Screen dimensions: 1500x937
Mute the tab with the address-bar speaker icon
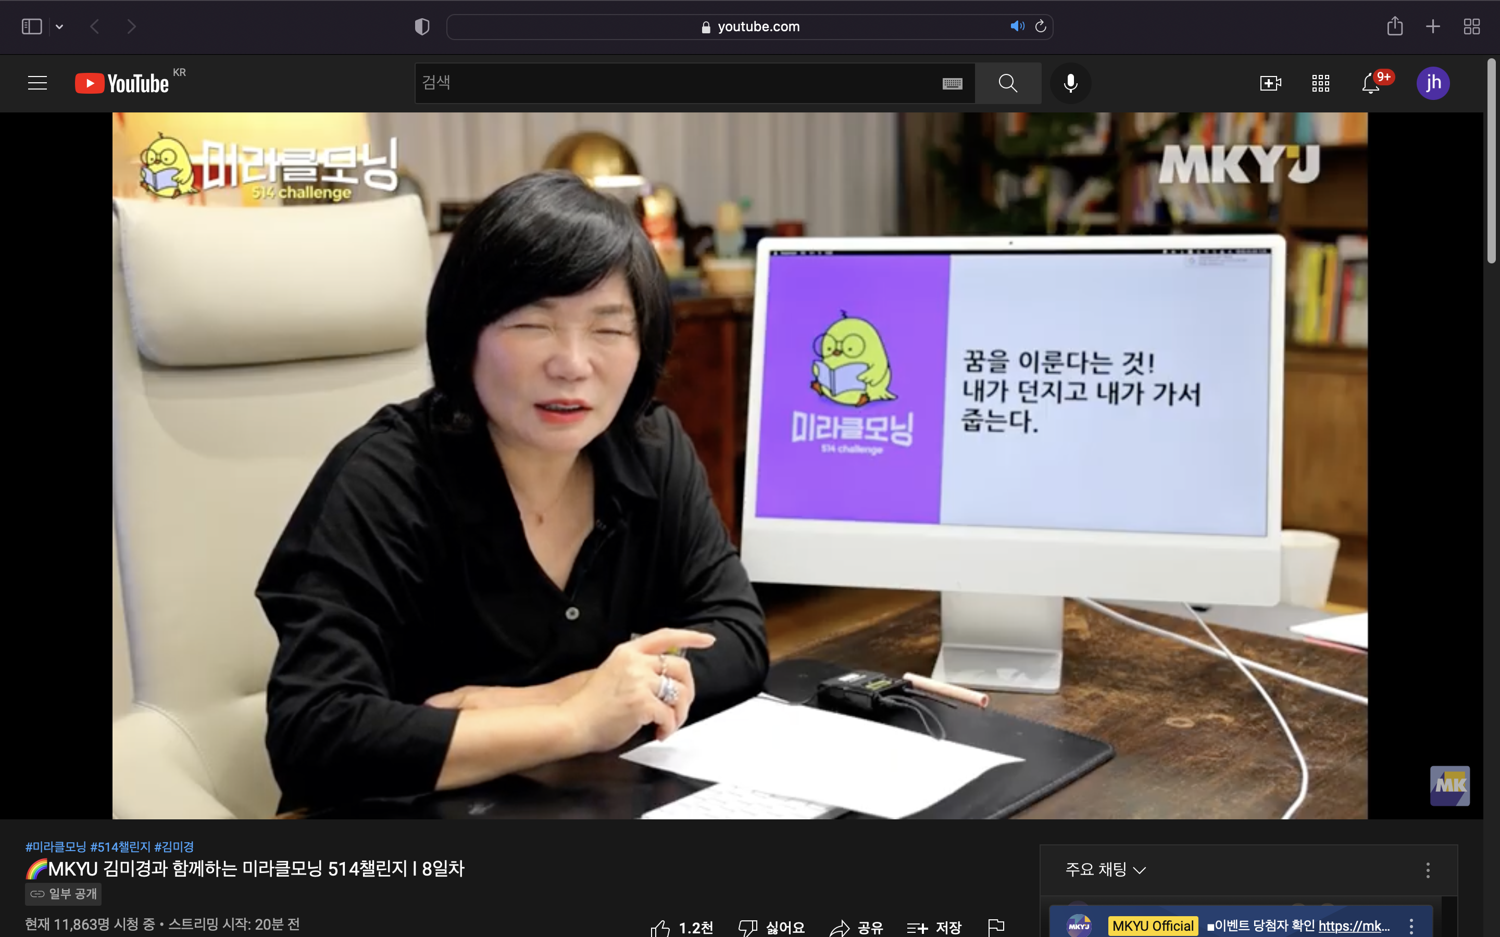pos(1017,27)
